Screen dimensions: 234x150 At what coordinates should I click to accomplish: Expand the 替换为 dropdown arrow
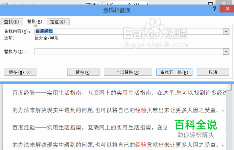click(226, 52)
